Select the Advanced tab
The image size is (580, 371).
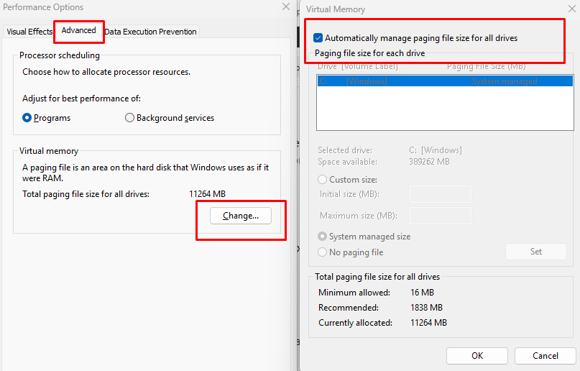point(78,30)
